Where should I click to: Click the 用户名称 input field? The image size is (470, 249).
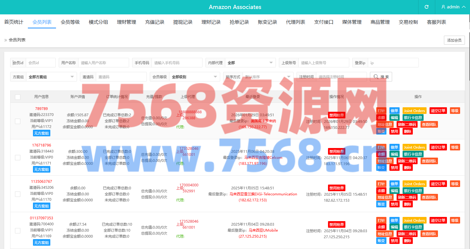click(103, 63)
